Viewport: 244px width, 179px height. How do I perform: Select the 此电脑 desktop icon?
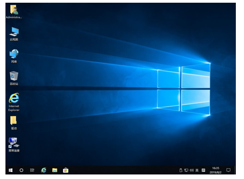click(x=14, y=34)
